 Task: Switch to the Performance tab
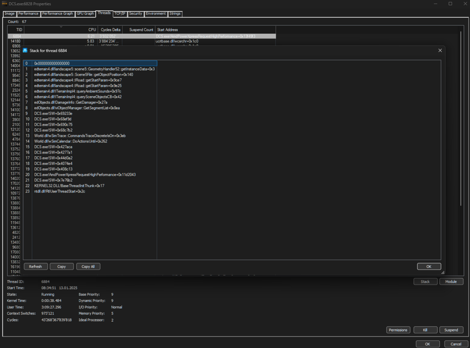coord(28,14)
